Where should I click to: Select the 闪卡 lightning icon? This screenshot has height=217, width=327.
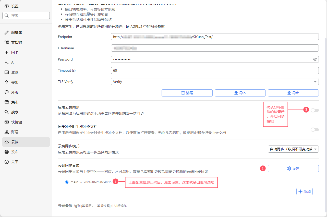(7, 52)
